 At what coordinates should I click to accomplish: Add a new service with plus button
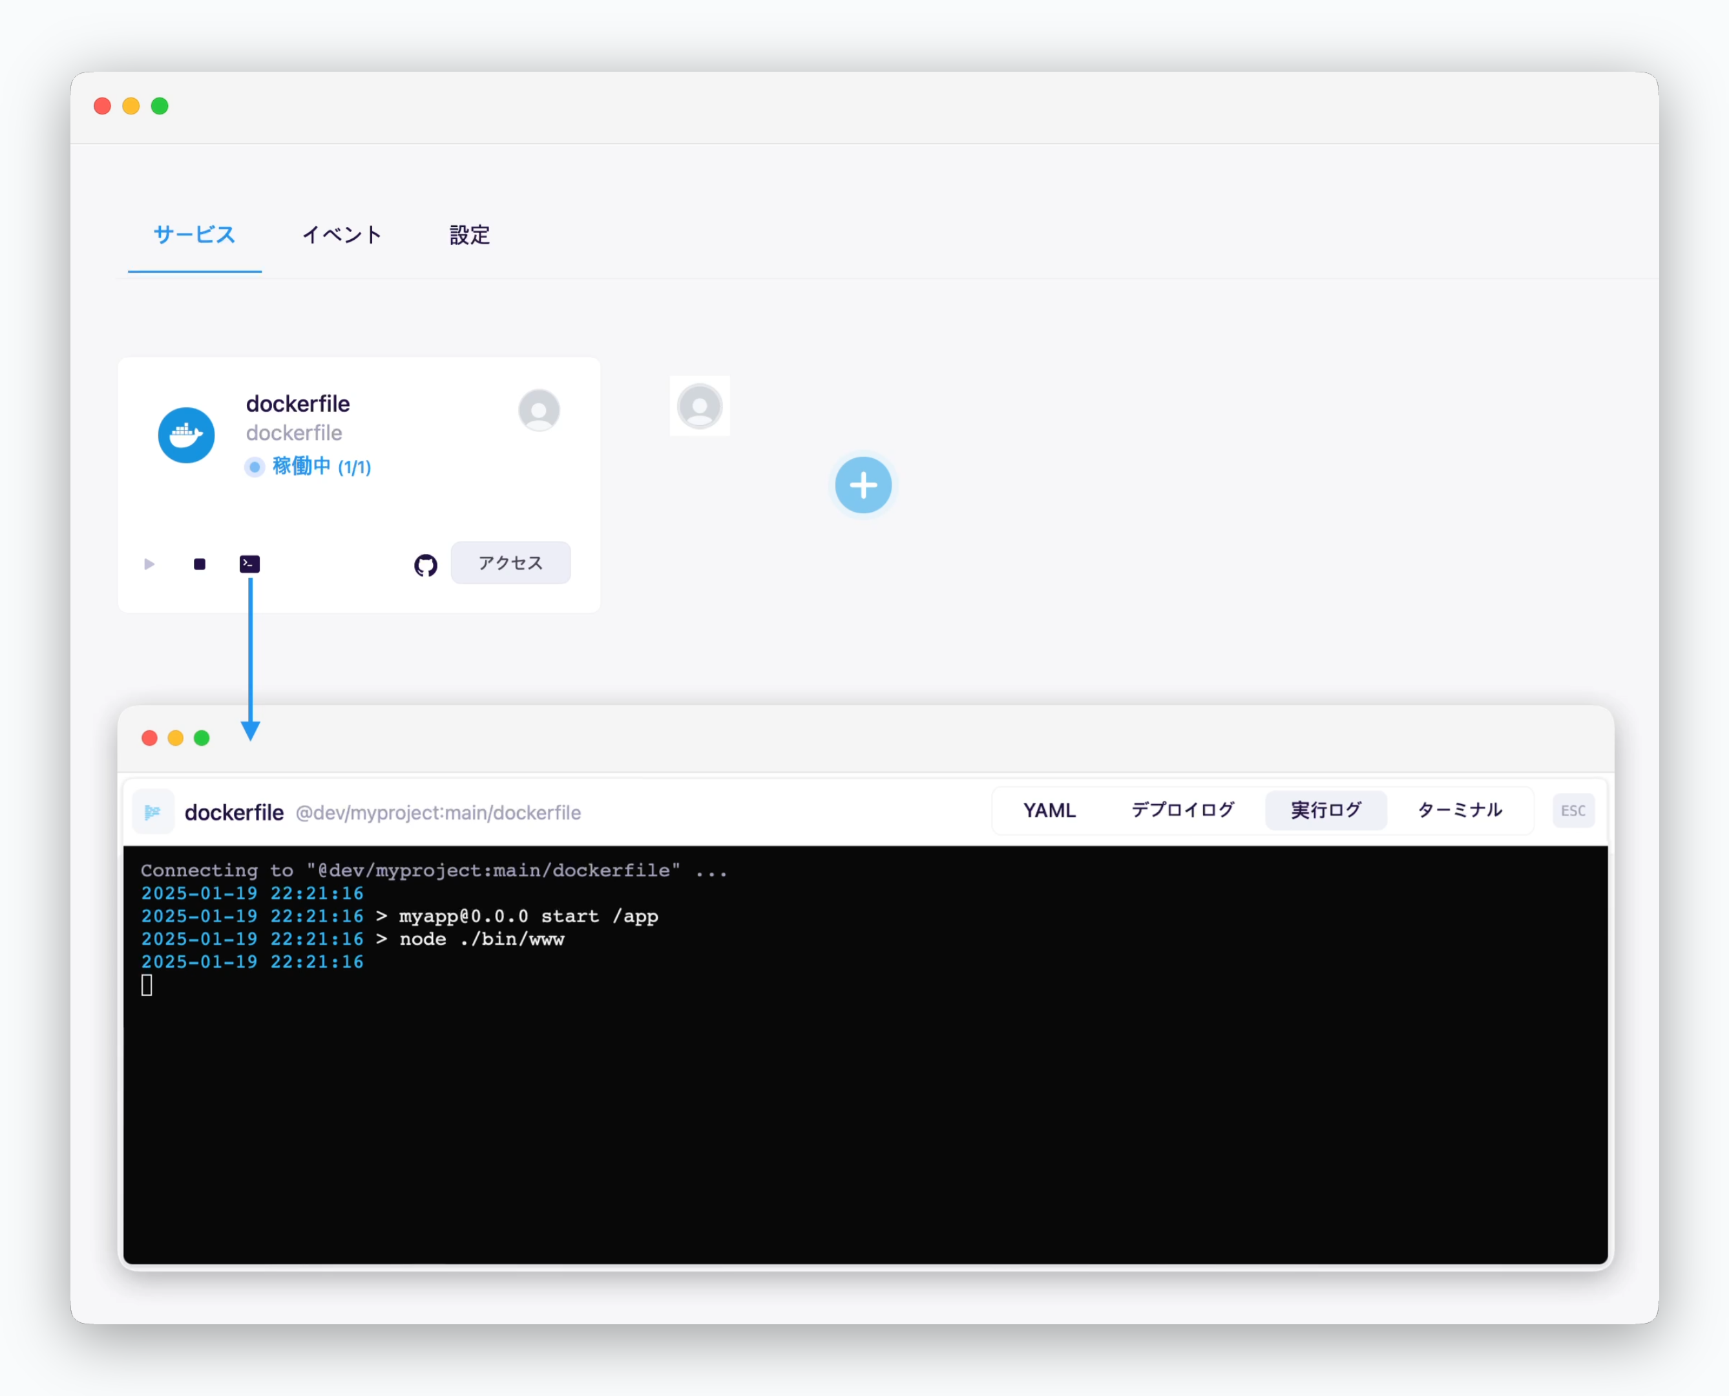[863, 485]
